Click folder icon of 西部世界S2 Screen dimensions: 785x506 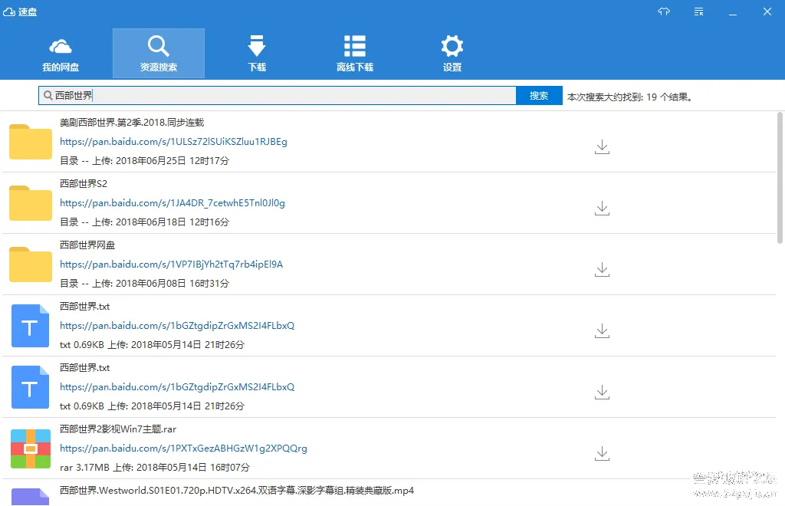point(31,202)
